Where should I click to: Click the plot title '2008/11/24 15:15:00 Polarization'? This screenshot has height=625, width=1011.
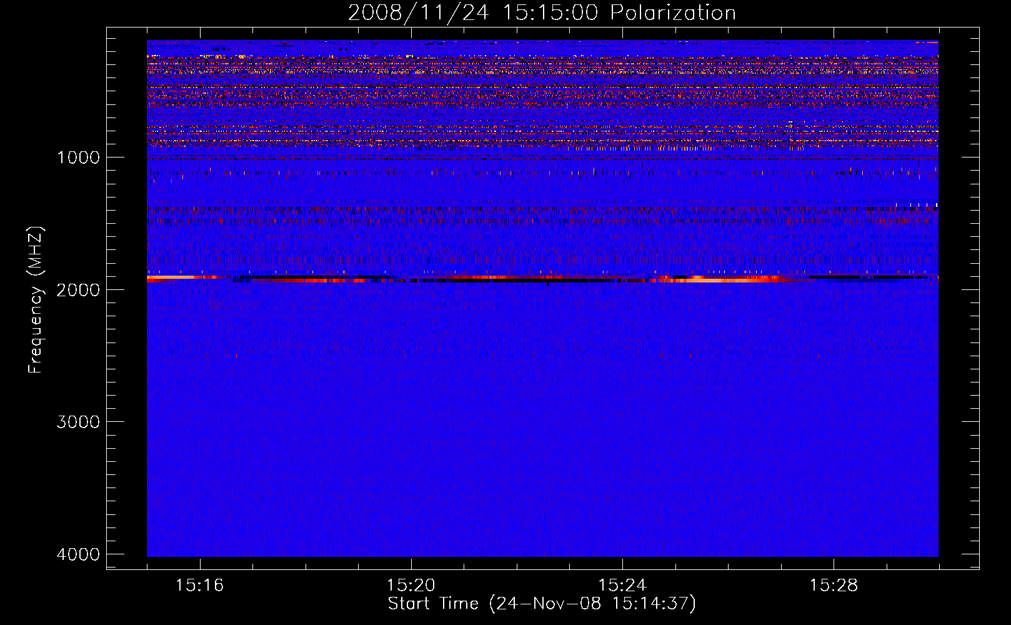tap(542, 13)
